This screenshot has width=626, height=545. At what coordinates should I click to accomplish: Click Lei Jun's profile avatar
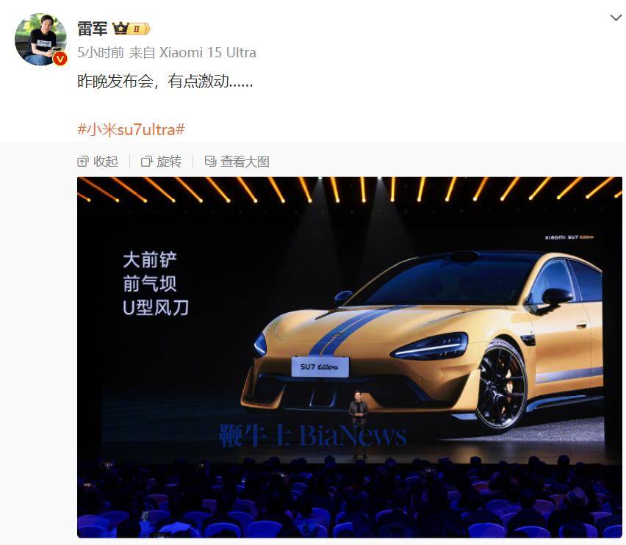point(40,39)
